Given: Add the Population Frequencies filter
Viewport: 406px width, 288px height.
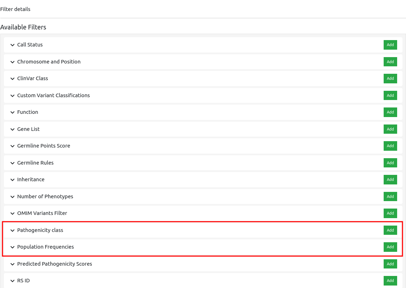Looking at the screenshot, I should (390, 247).
